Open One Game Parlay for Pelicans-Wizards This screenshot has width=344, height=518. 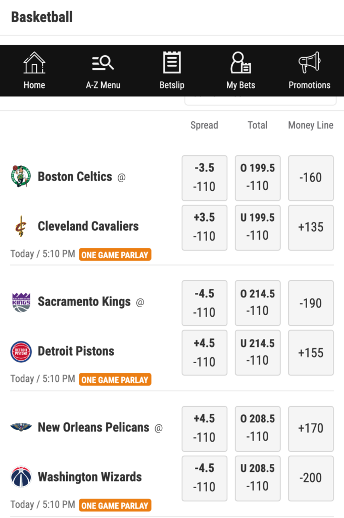(x=115, y=505)
